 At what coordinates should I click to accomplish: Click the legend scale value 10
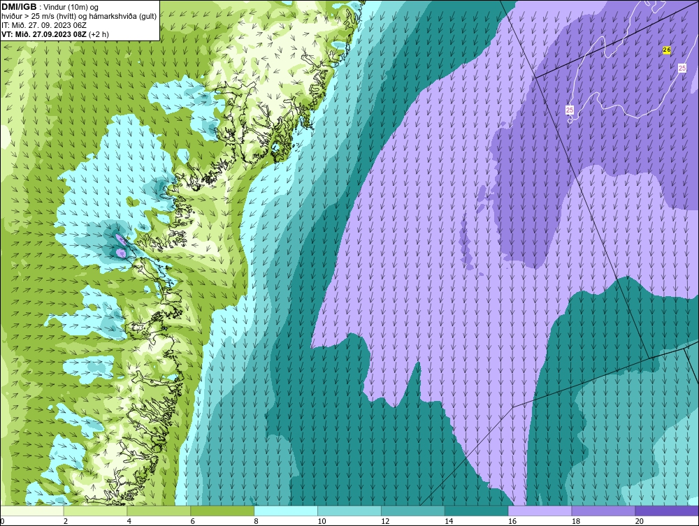[x=322, y=521]
